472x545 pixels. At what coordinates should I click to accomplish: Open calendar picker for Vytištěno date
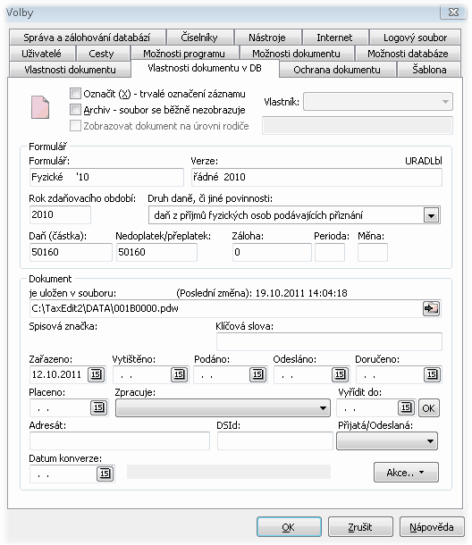pyautogui.click(x=179, y=374)
